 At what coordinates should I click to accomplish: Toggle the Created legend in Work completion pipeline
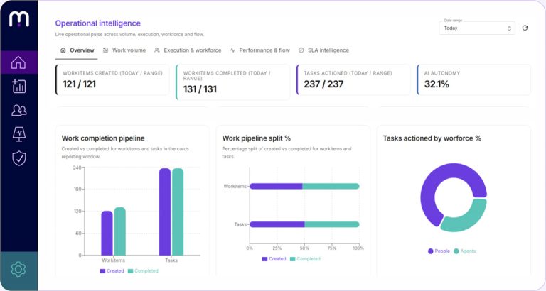112,271
